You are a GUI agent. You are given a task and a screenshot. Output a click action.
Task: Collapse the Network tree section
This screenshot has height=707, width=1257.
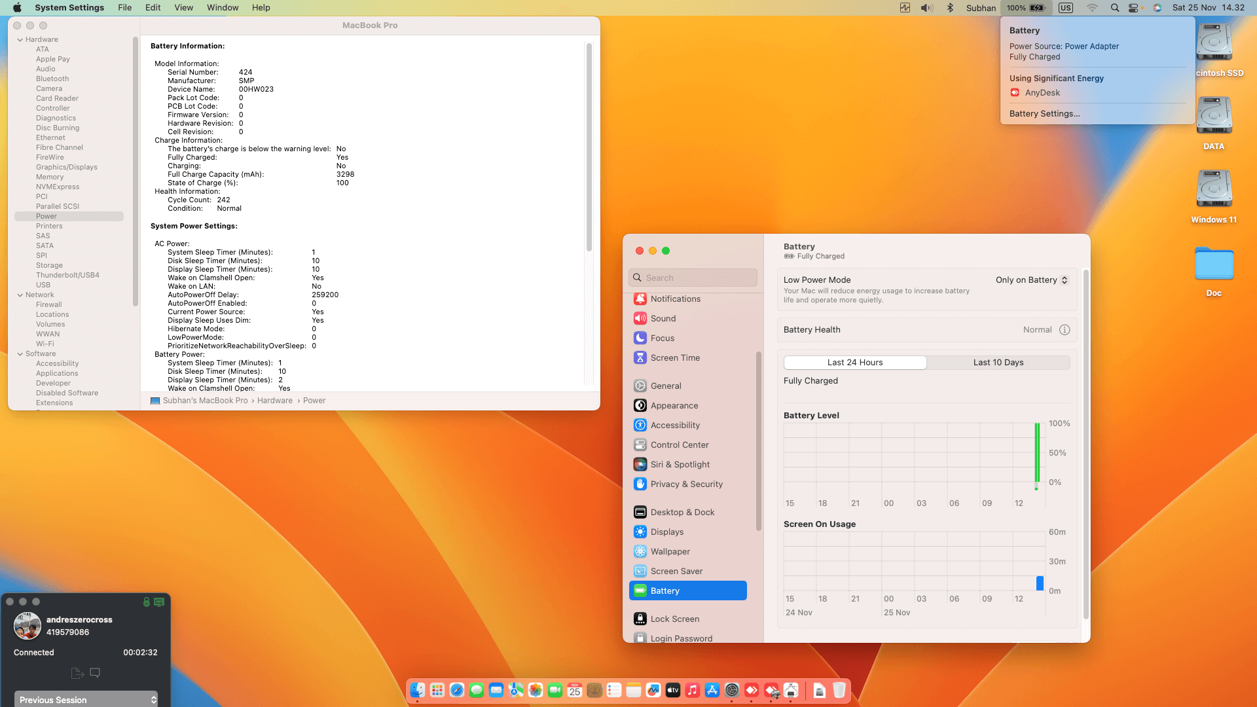20,295
